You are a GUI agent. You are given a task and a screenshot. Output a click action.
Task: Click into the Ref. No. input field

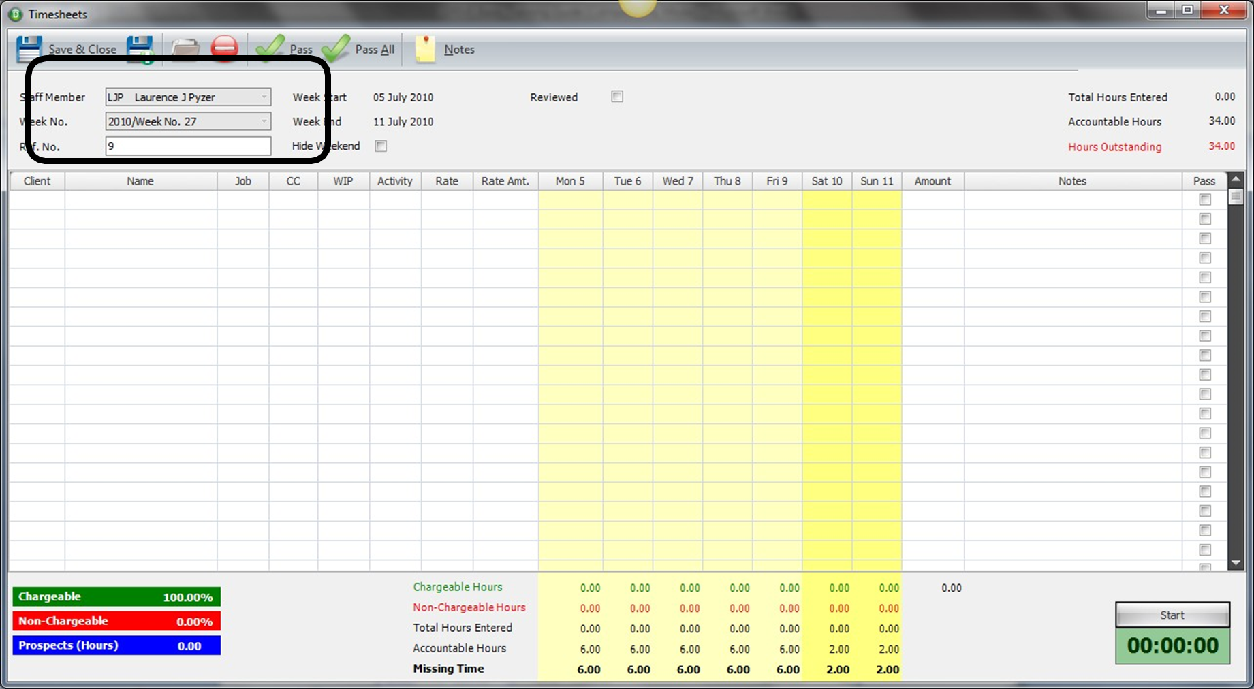[x=188, y=146]
